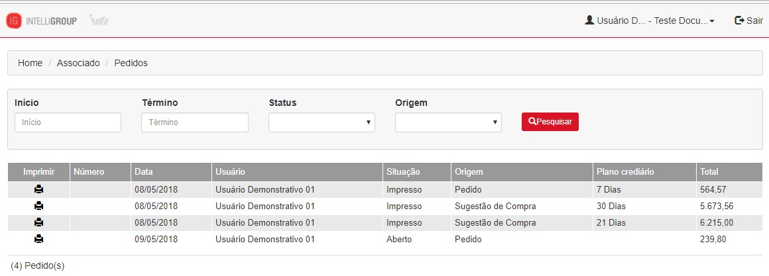Screen dimensions: 769x276
Task: Print the Aberto order dated 09/05/2018
Action: pyautogui.click(x=39, y=240)
